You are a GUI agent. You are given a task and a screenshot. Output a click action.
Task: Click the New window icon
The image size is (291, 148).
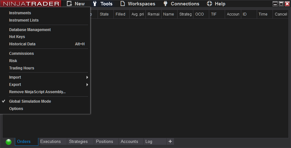(69, 4)
